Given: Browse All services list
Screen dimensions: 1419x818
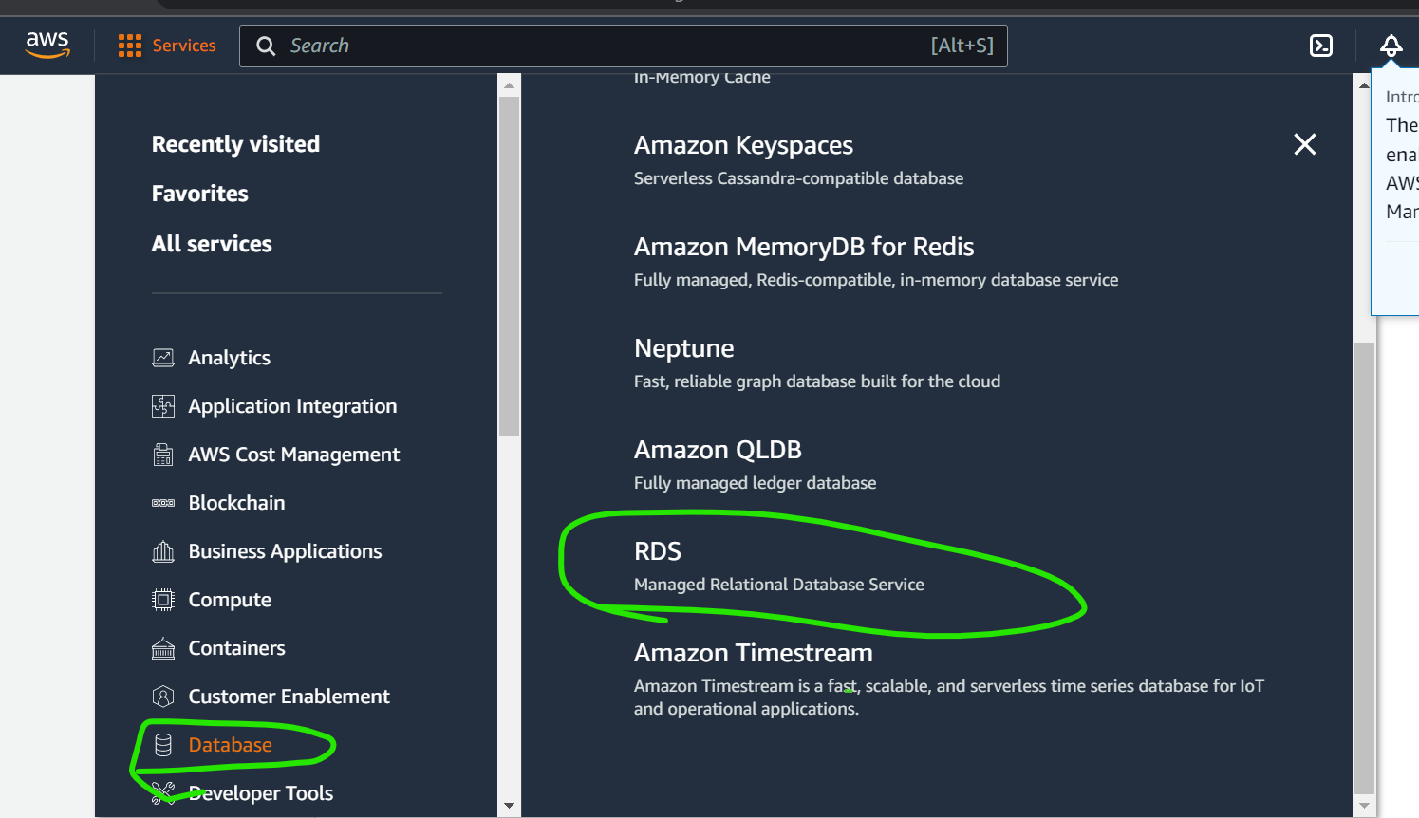Looking at the screenshot, I should [212, 243].
